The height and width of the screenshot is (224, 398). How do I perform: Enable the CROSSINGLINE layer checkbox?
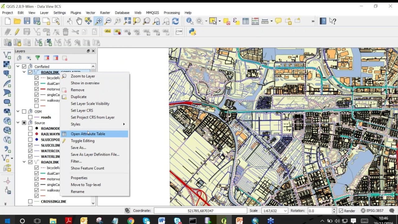tap(30, 202)
